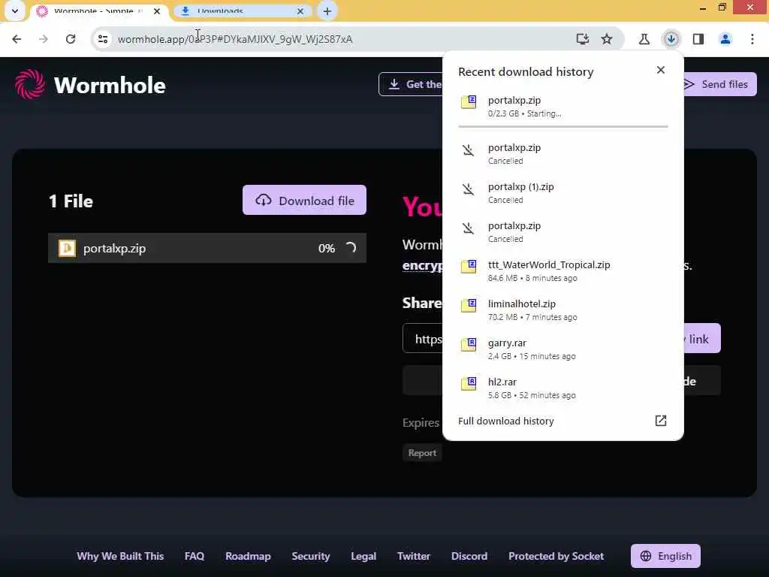This screenshot has height=577, width=769.
Task: Click the in-progress portalxp.zip download
Action: pyautogui.click(x=563, y=107)
